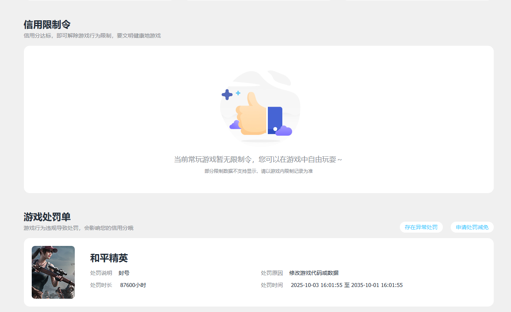Select the 87600小时 penalty duration
Screen dimensions: 511x312
point(133,285)
